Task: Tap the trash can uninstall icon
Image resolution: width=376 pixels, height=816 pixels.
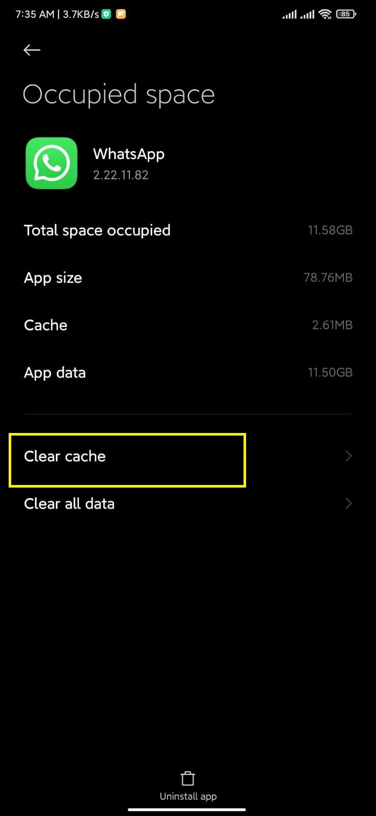Action: click(188, 778)
